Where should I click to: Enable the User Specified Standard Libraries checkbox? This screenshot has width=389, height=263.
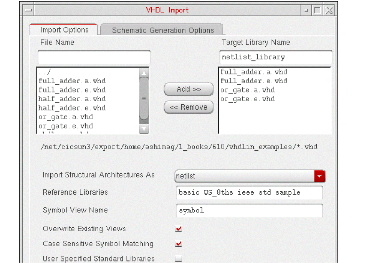click(179, 258)
